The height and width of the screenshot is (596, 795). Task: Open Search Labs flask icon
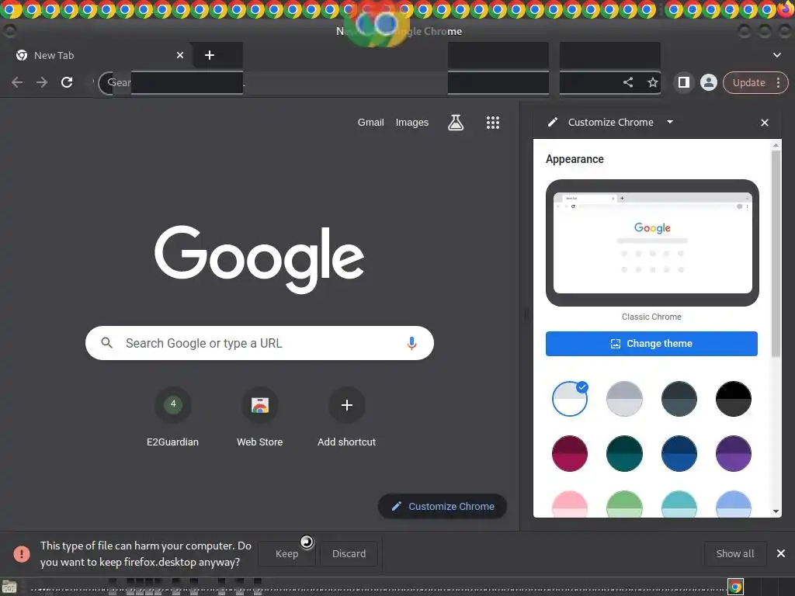tap(455, 122)
